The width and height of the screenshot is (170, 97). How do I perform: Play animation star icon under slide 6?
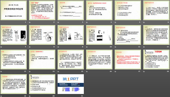point(144,22)
